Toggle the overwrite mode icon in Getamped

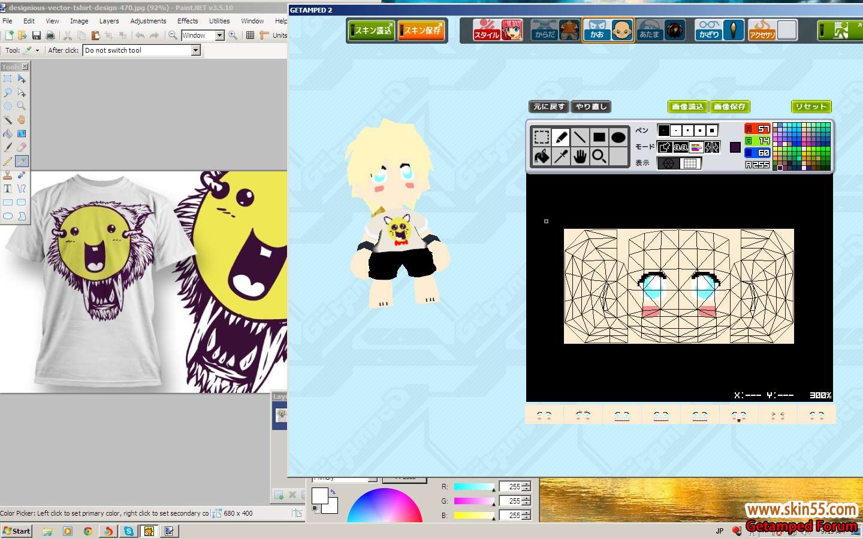[x=665, y=147]
